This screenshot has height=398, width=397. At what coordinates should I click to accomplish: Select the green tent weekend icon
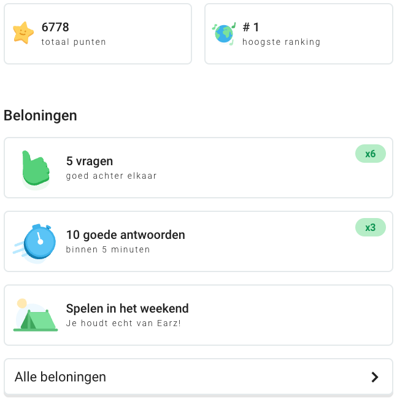[x=36, y=316]
